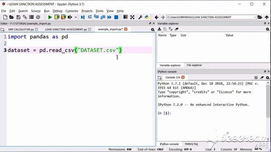The image size is (271, 152).
Task: Import data in Variable explorer
Action: (160, 29)
